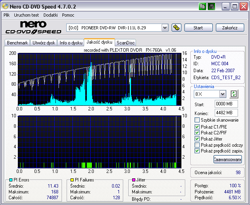The image size is (250, 205).
Task: Select the Jakość dysku tab
Action: pyautogui.click(x=99, y=42)
